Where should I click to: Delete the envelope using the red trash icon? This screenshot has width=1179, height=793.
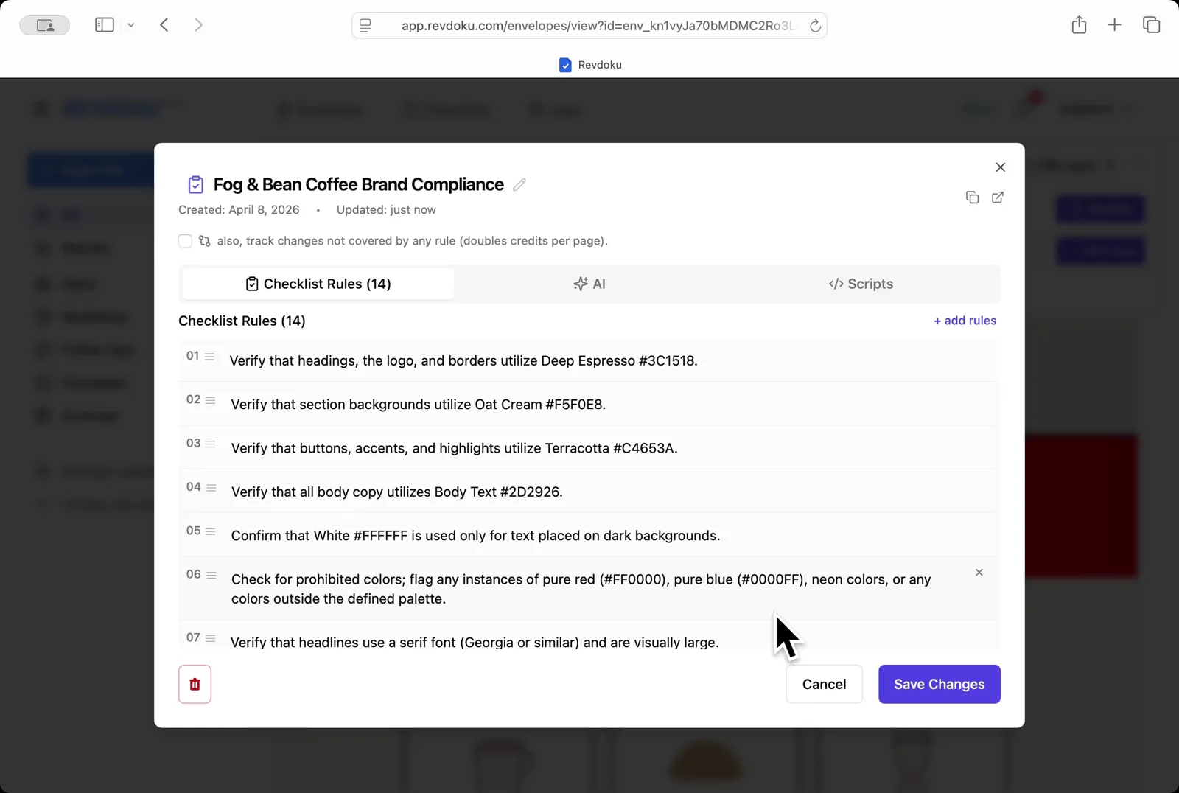point(195,684)
